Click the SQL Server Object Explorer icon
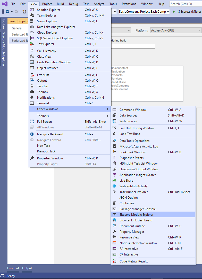202x279 pixels. tap(32, 38)
